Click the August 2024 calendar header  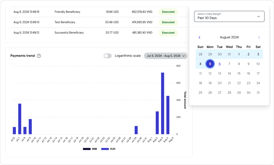(229, 37)
